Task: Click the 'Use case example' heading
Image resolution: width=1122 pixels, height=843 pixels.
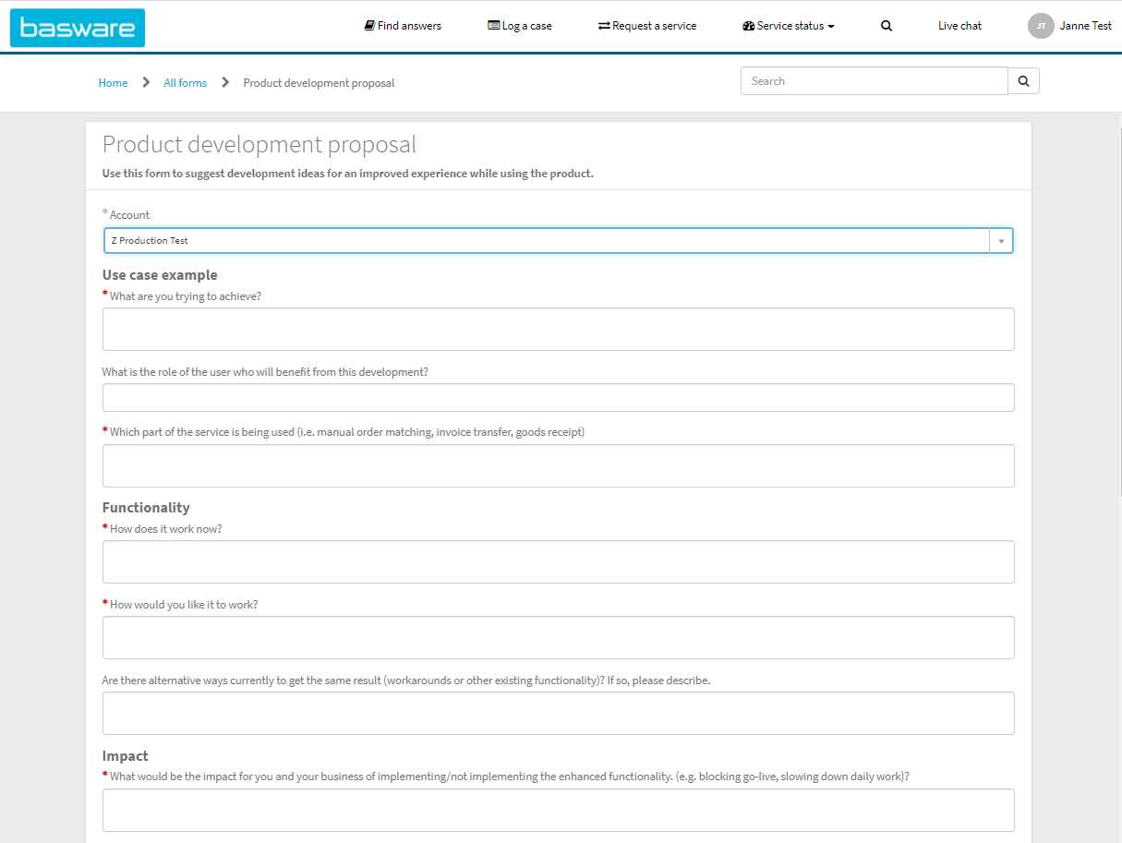Action: coord(160,275)
